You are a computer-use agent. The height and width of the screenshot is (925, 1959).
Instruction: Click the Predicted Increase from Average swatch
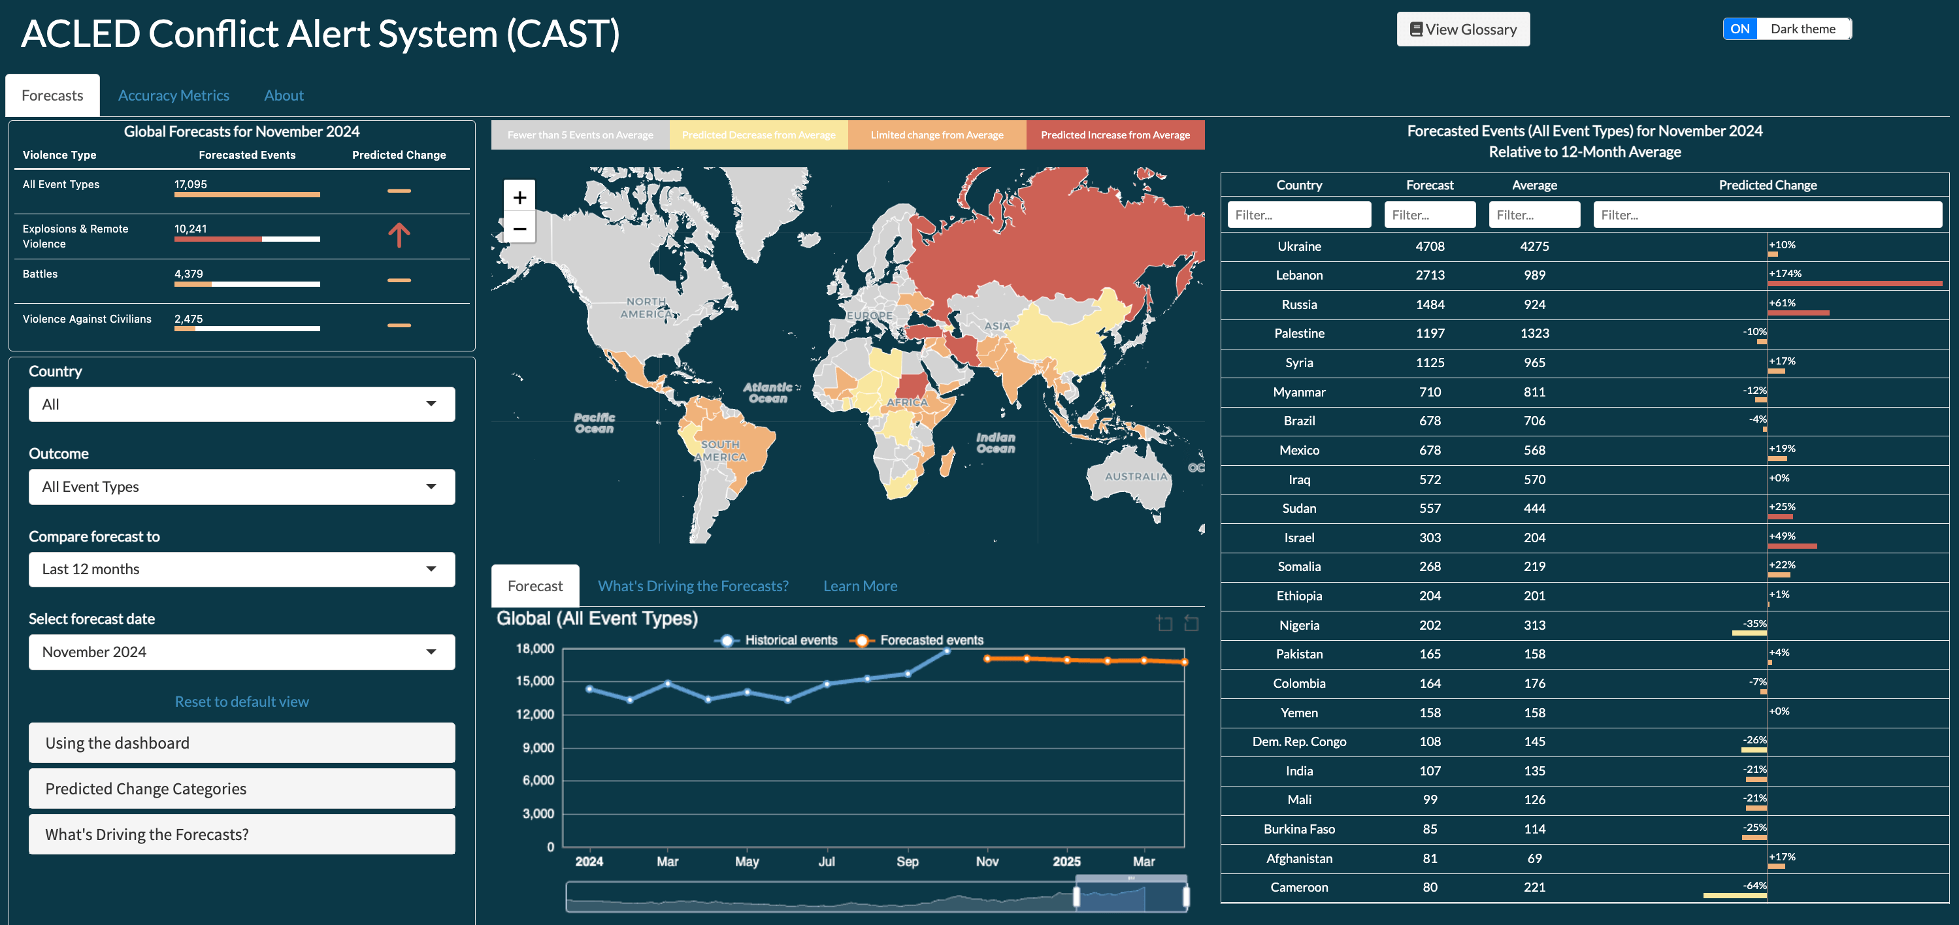coord(1115,135)
